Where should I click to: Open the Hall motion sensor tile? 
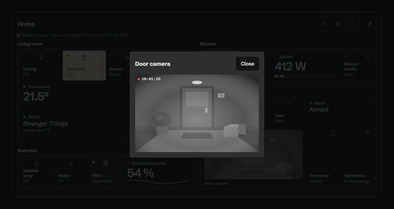[x=357, y=157]
